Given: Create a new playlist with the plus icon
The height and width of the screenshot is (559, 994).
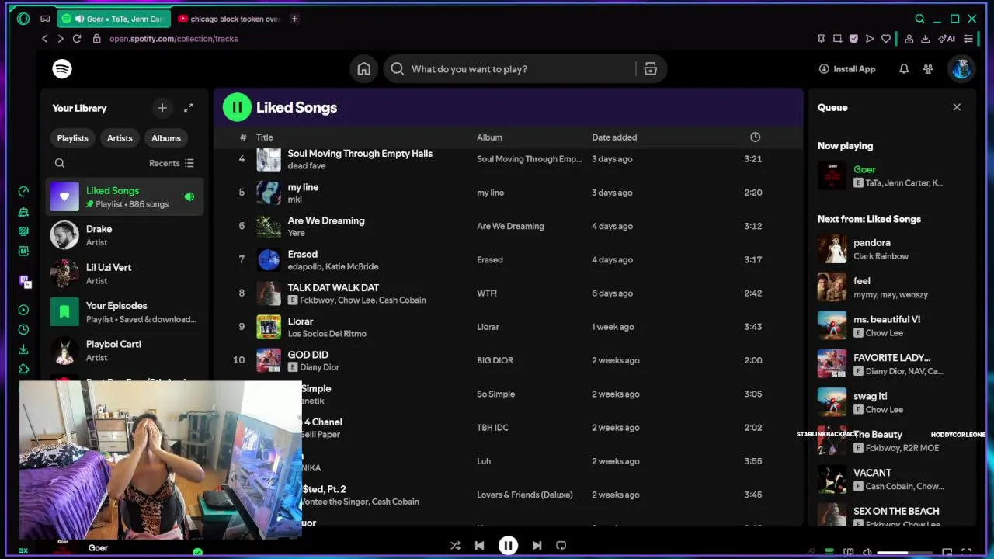Looking at the screenshot, I should [162, 108].
